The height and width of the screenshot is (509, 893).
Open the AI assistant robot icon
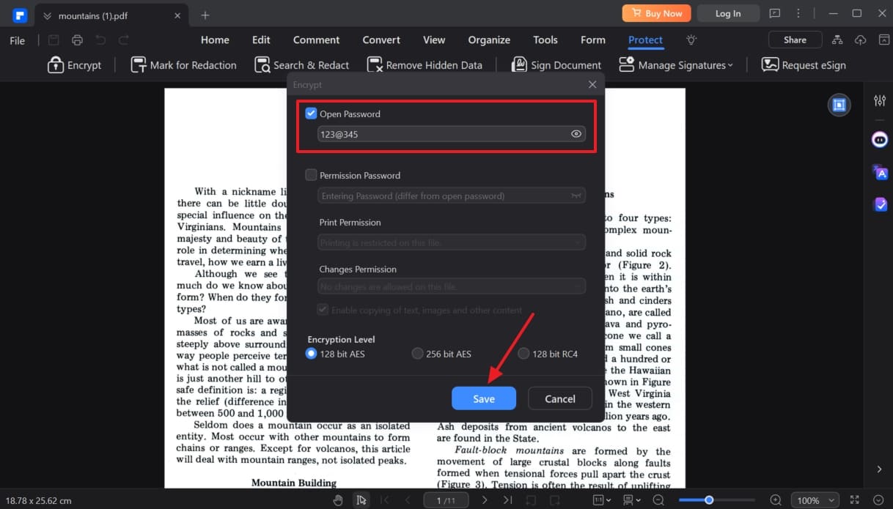(x=880, y=139)
